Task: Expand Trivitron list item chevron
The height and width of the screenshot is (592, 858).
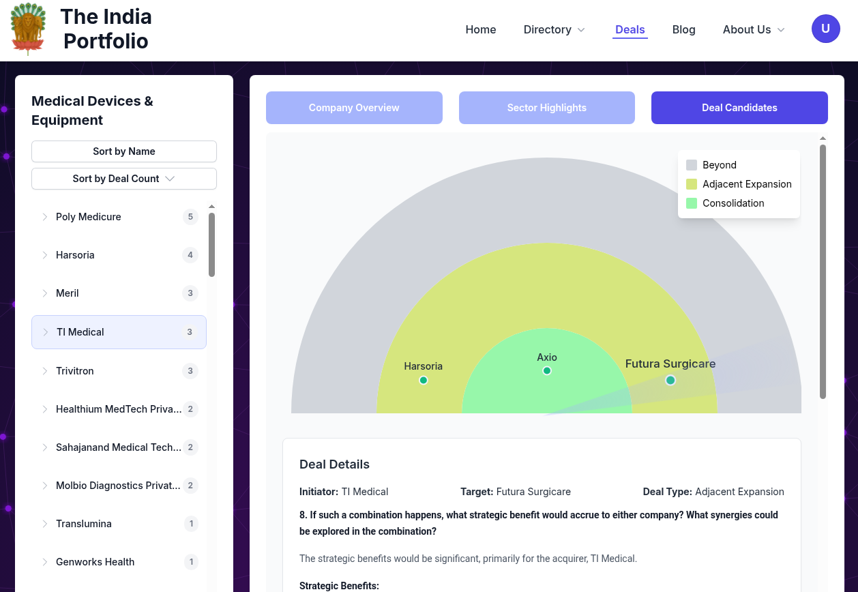Action: 45,371
